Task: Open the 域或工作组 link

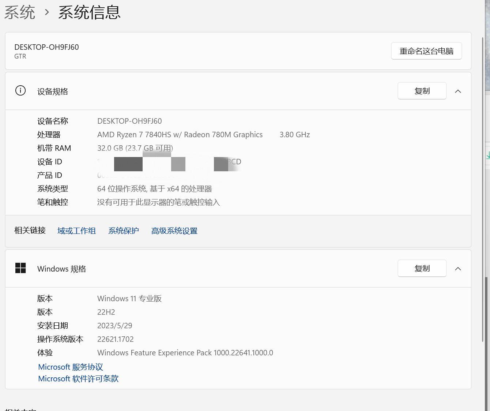Action: (76, 231)
